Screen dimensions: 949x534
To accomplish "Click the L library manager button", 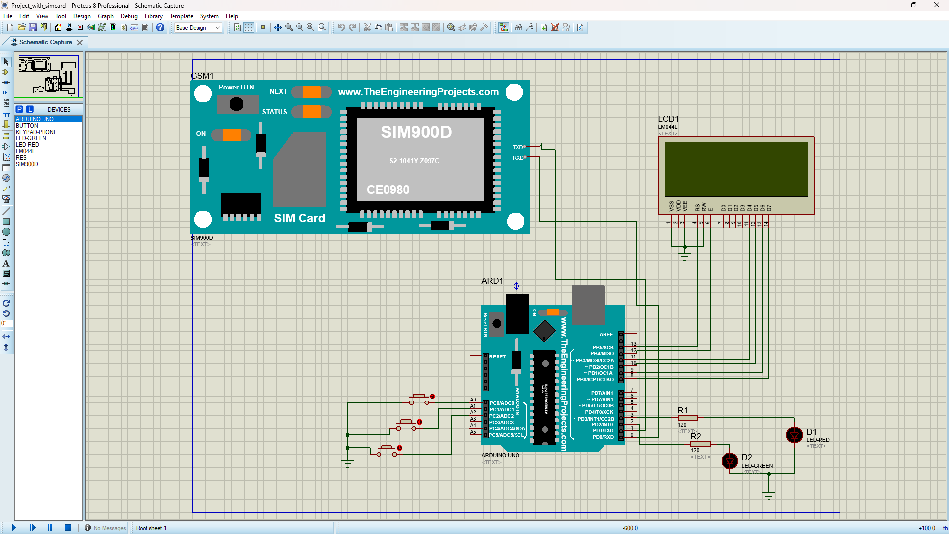I will 30,109.
